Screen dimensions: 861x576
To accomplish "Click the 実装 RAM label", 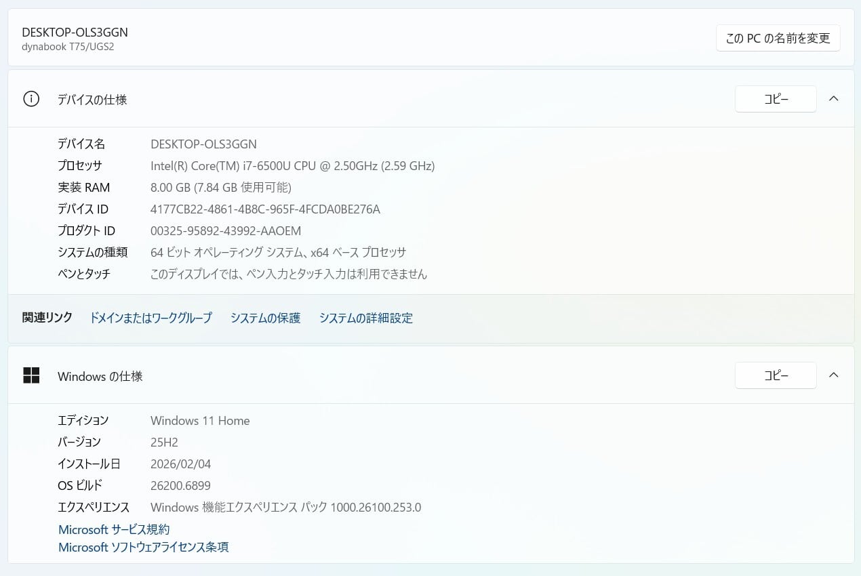I will pyautogui.click(x=83, y=187).
